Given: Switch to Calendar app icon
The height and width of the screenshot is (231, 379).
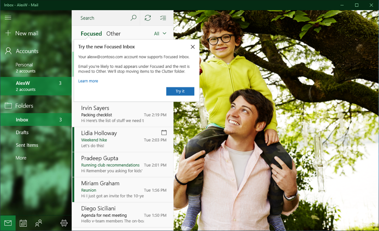Looking at the screenshot, I should (23, 223).
